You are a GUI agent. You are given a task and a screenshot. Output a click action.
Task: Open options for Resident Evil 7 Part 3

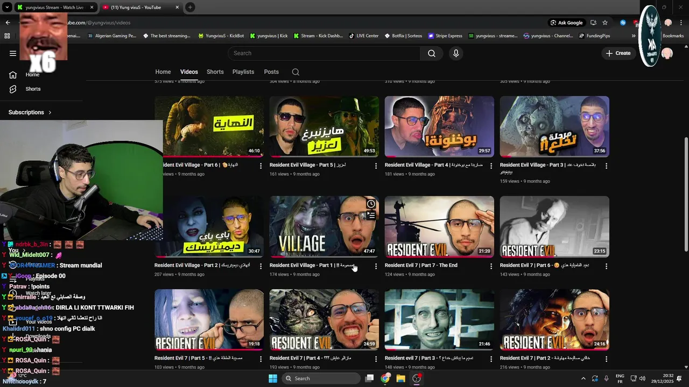(491, 359)
